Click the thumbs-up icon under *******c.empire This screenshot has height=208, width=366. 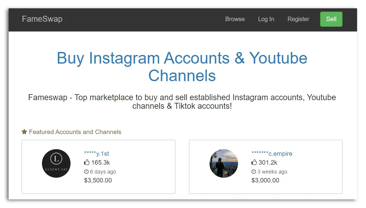[254, 162]
